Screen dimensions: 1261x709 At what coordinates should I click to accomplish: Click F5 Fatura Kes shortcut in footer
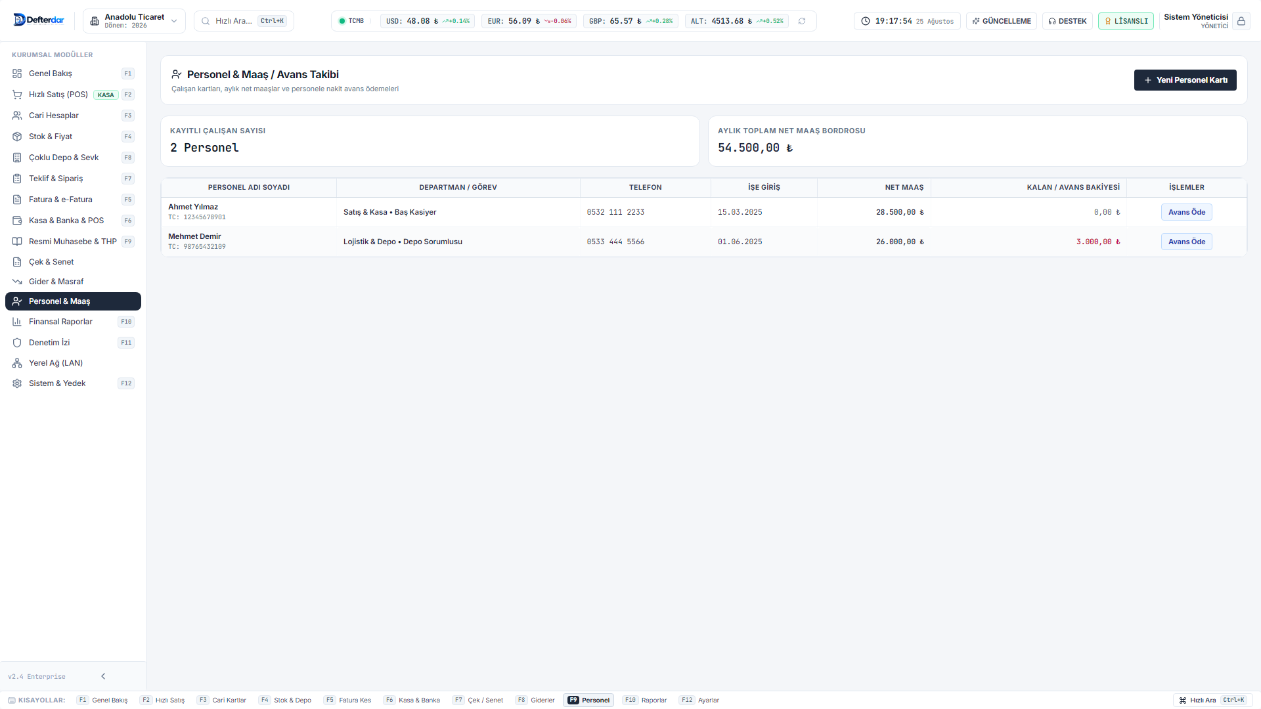click(347, 700)
